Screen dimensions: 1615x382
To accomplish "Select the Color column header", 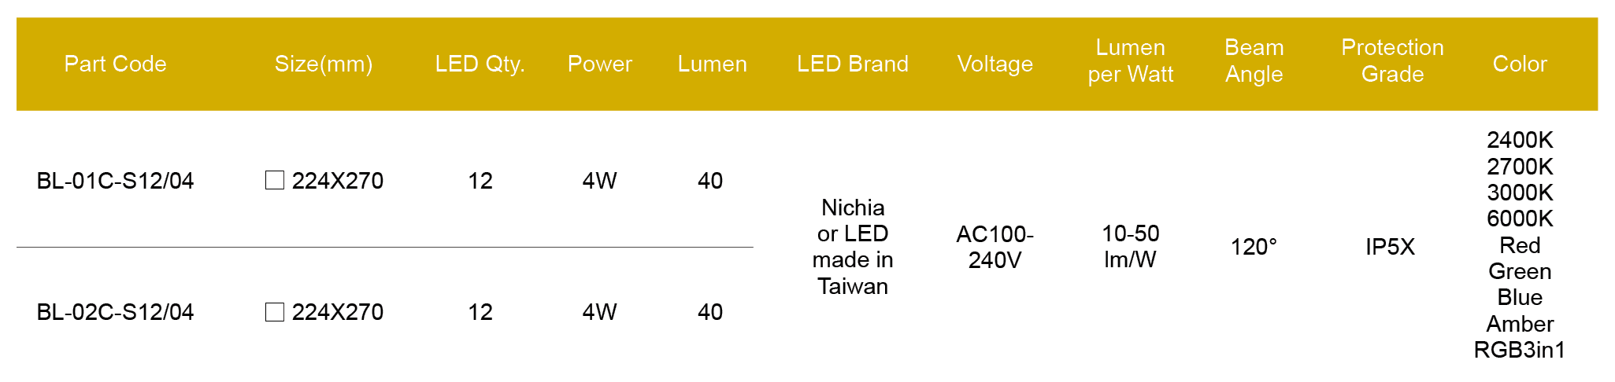I will 1519,64.
